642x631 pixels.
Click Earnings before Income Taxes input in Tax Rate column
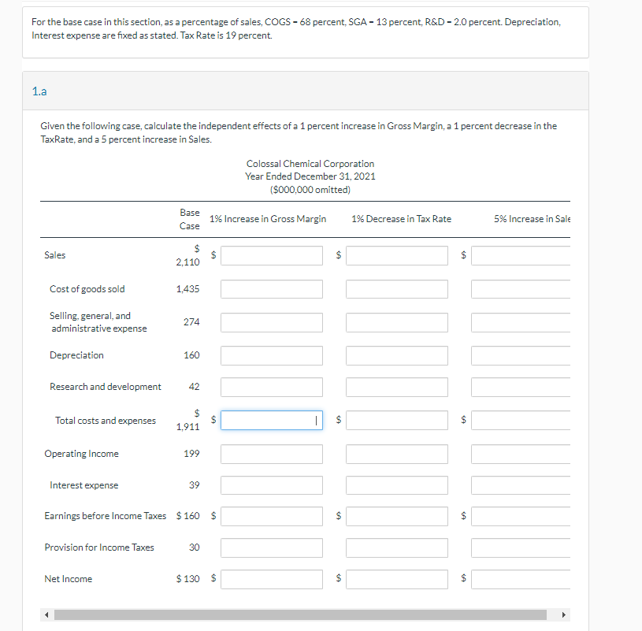(397, 516)
